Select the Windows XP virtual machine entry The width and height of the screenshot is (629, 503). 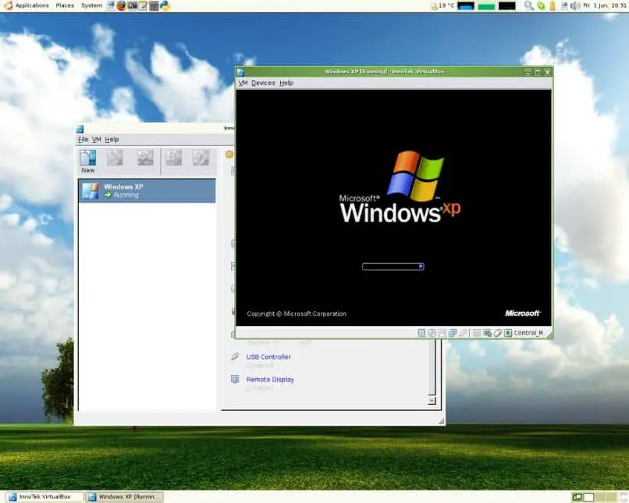147,191
